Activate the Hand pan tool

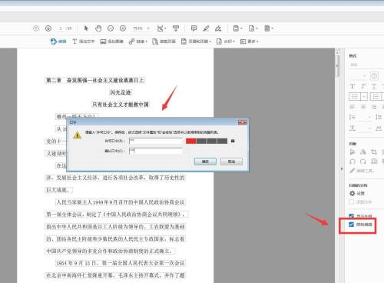98,28
